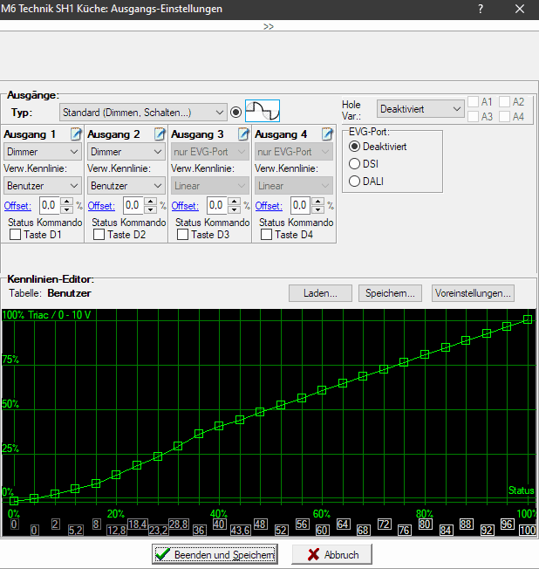Screen dimensions: 539x569
Task: Select the DSI EVG-Port option
Action: pyautogui.click(x=354, y=163)
